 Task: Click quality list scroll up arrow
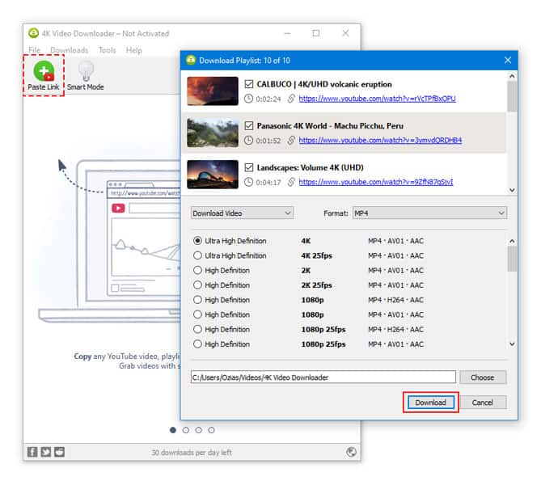[512, 241]
